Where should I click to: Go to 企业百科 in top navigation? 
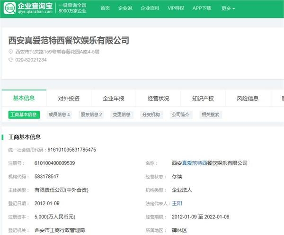(x=150, y=8)
